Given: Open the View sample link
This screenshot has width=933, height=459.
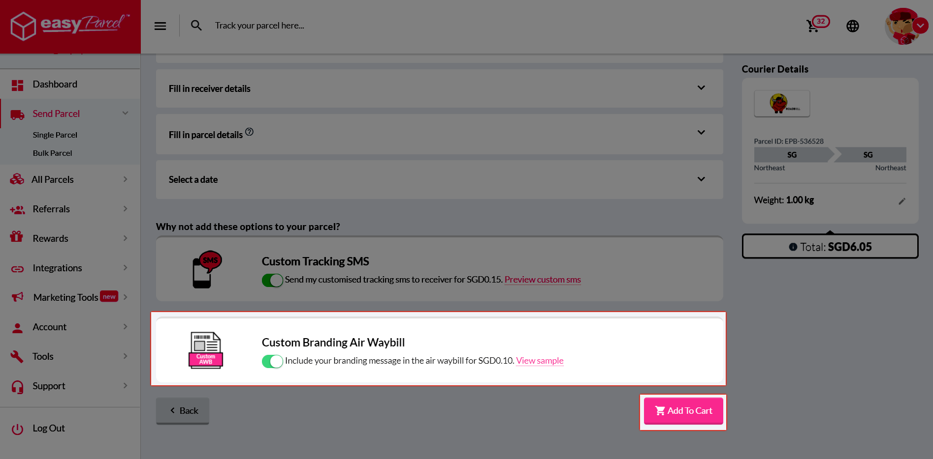Looking at the screenshot, I should 540,361.
